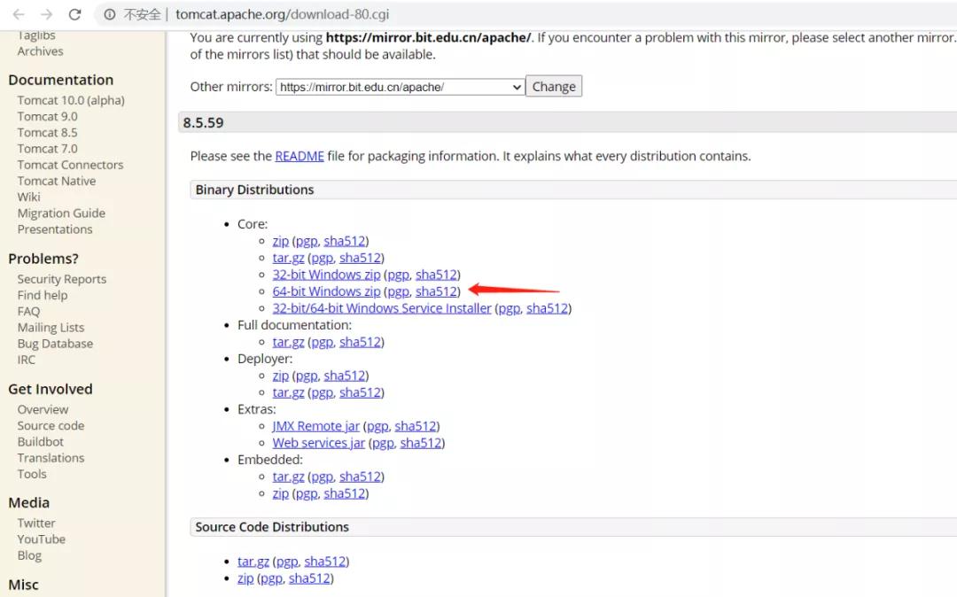Download Source Code tar.gz
The height and width of the screenshot is (597, 957).
point(253,561)
